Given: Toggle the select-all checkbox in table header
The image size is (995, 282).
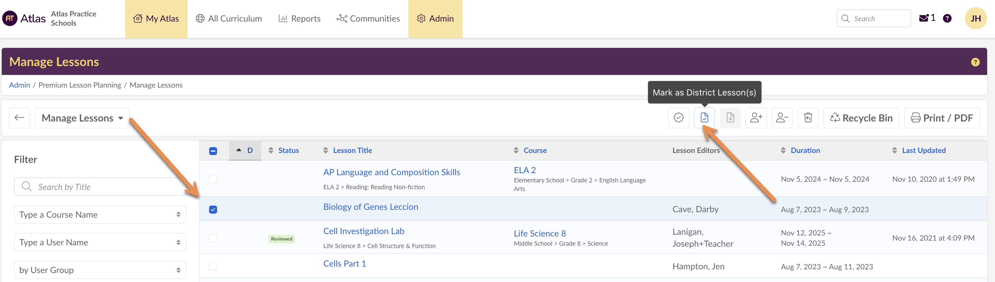Looking at the screenshot, I should [213, 151].
